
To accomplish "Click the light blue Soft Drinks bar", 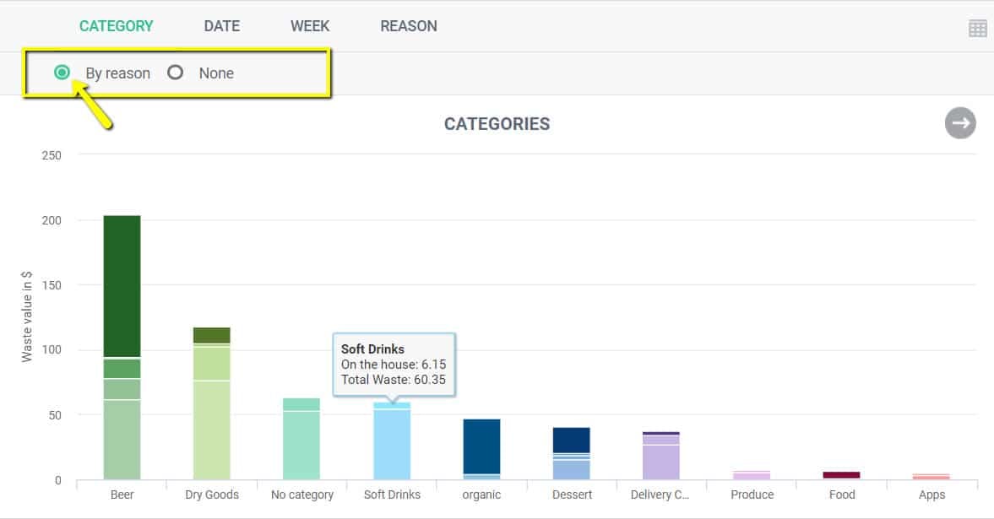I will [x=392, y=443].
